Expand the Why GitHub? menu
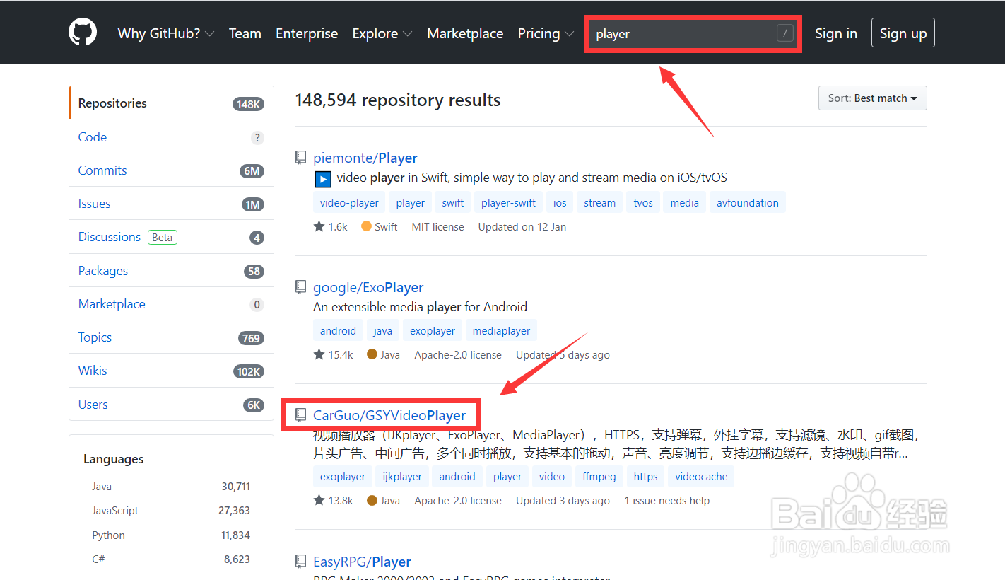 pyautogui.click(x=165, y=33)
